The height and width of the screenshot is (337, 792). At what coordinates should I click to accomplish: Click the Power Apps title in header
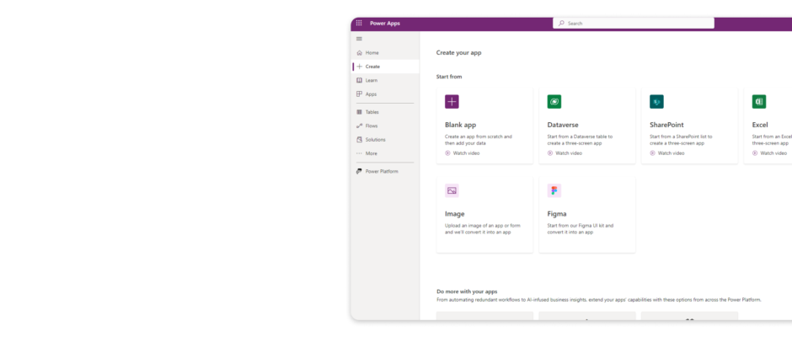385,24
